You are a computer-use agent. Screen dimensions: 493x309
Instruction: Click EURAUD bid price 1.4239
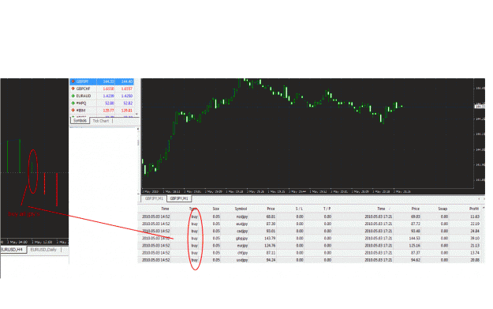109,96
